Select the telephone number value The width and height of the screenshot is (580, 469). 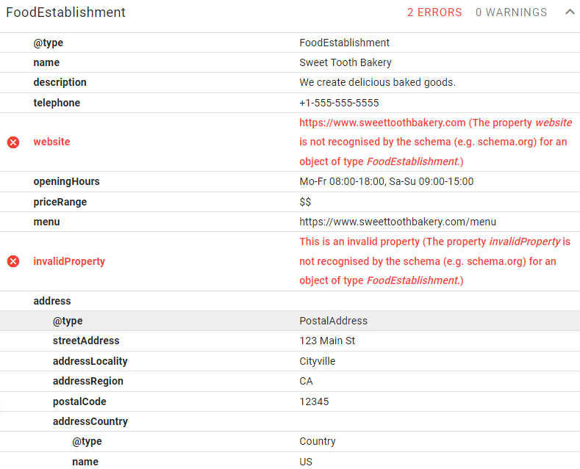pos(339,103)
